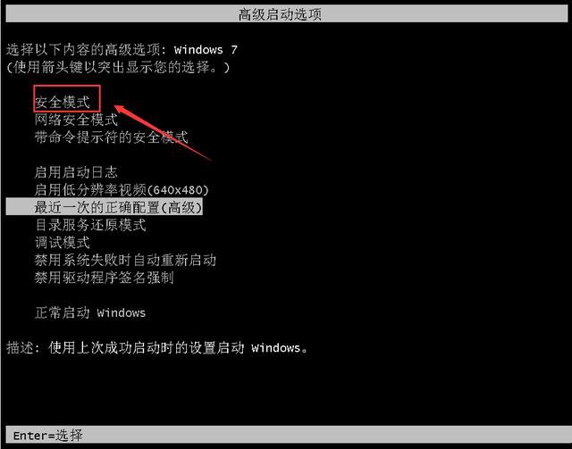Click the 描述 description text line
The image size is (572, 449).
(157, 347)
